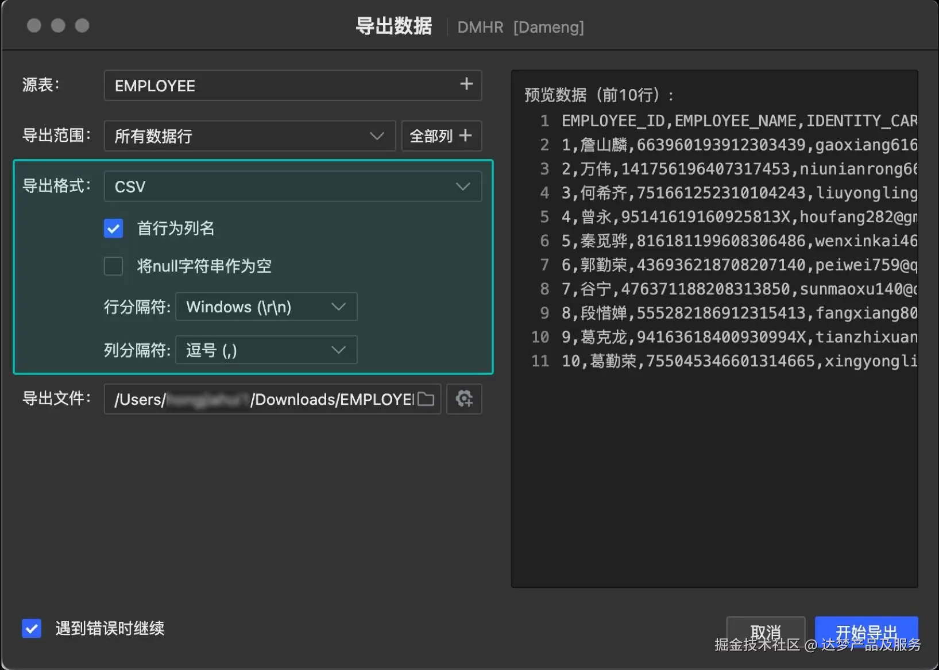The width and height of the screenshot is (939, 670).
Task: Open the 列分隔符 dropdown showing 逗号
Action: click(266, 350)
